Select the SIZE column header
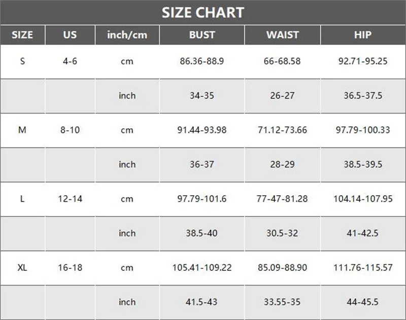Viewport: 406px width, 320px height. click(22, 35)
